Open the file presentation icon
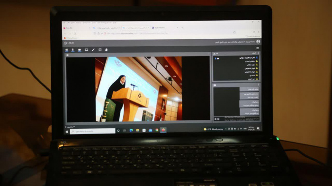Viewport: 332px width, 186px height. (x=100, y=50)
